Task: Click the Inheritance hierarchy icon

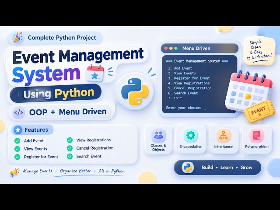Action: click(223, 135)
